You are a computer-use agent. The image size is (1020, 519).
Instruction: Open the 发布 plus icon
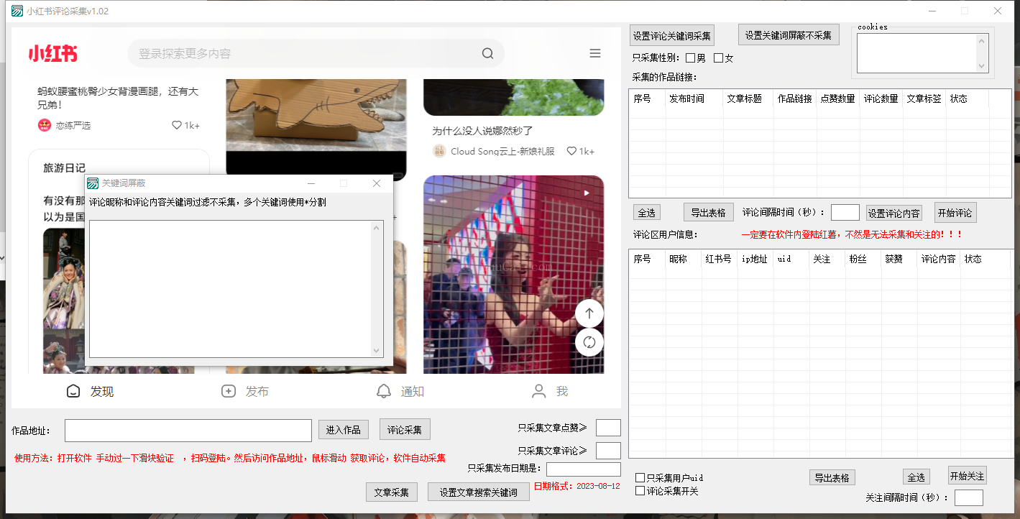tap(228, 391)
